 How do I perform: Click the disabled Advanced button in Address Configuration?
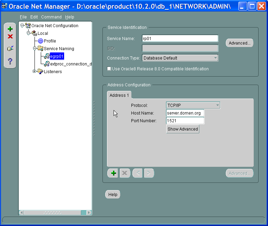(239, 173)
